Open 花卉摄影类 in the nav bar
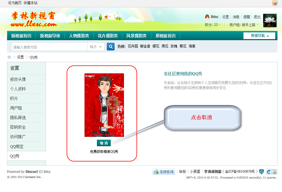The width and height of the screenshot is (282, 192). [108, 36]
